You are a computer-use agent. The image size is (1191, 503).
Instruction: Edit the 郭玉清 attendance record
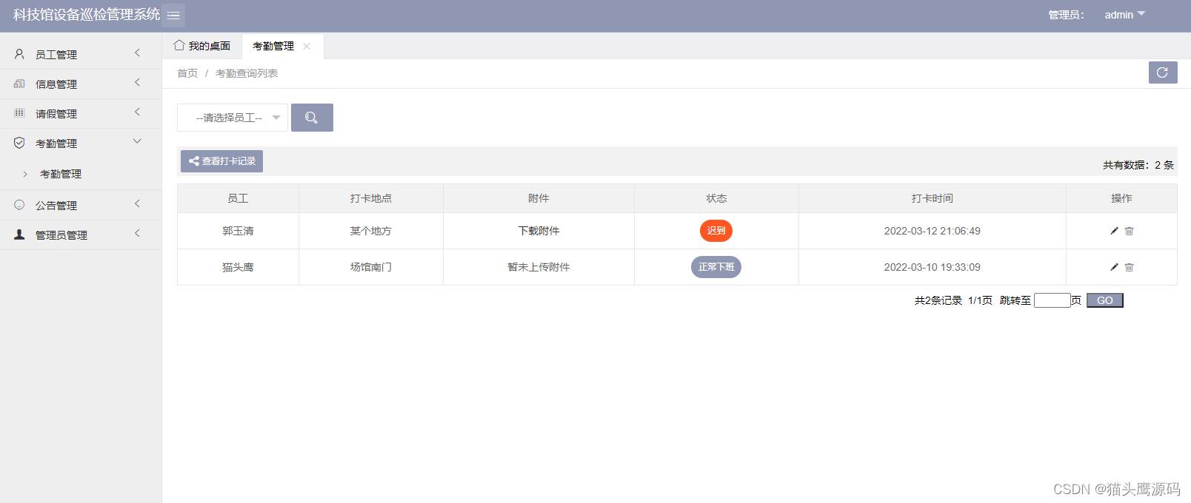point(1114,231)
